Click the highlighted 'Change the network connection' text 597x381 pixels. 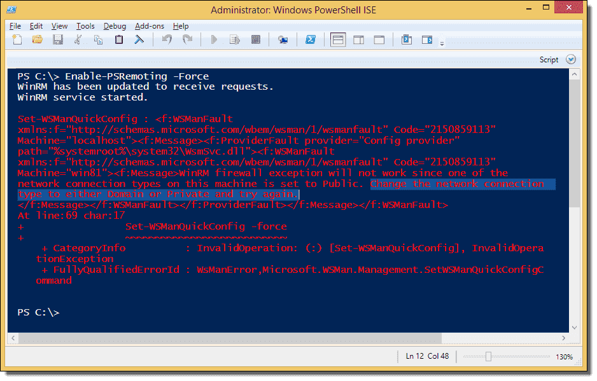[x=457, y=184]
